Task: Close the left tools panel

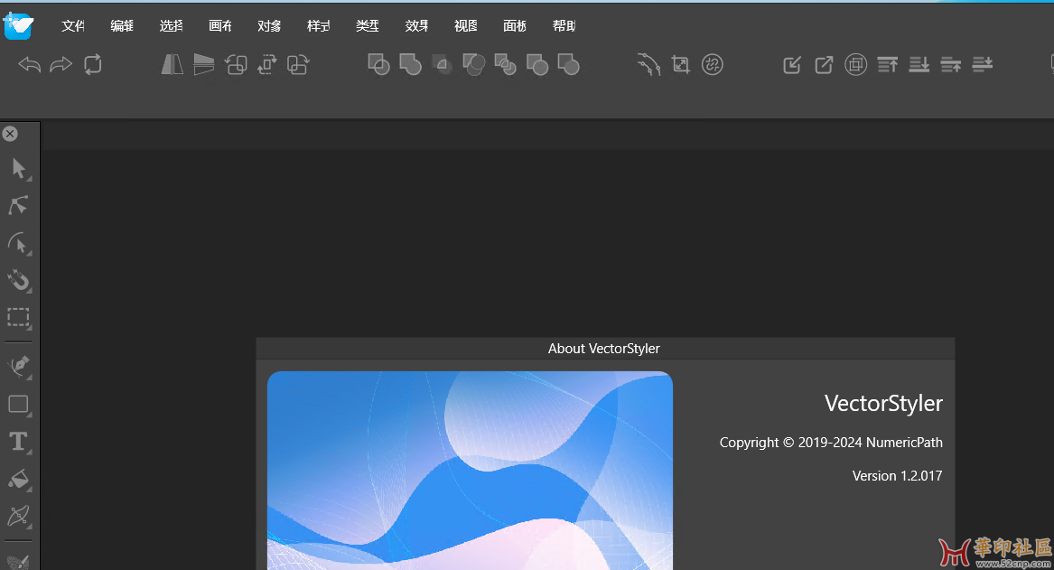Action: tap(10, 134)
